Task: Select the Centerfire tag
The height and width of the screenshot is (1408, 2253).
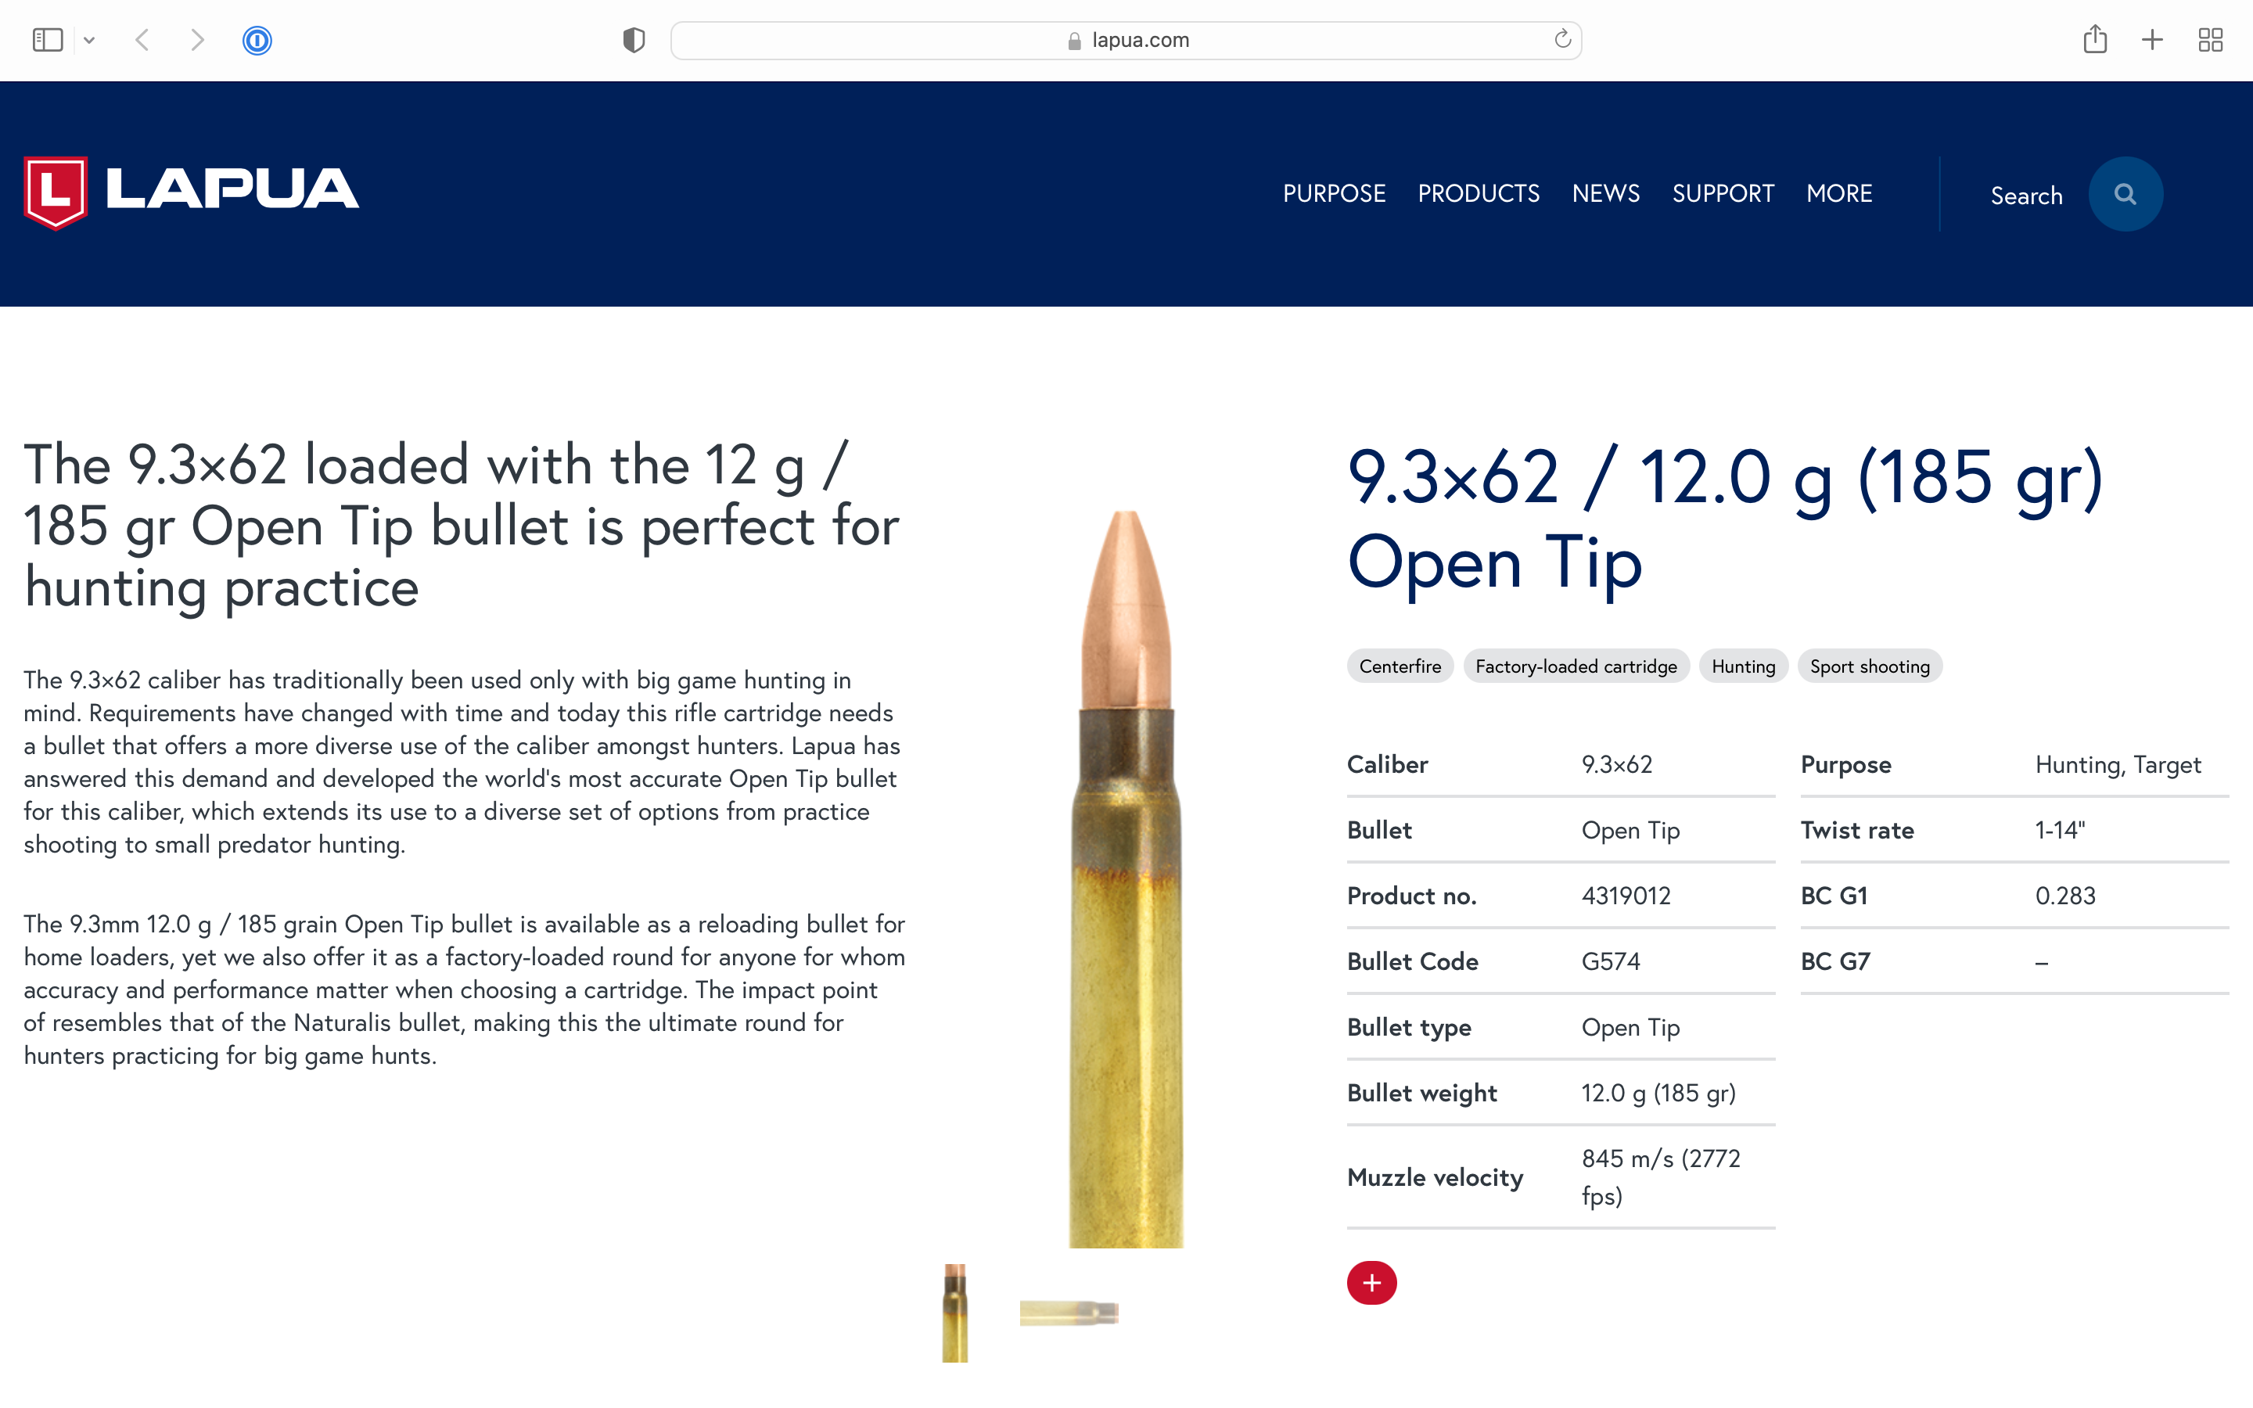Action: pyautogui.click(x=1400, y=666)
